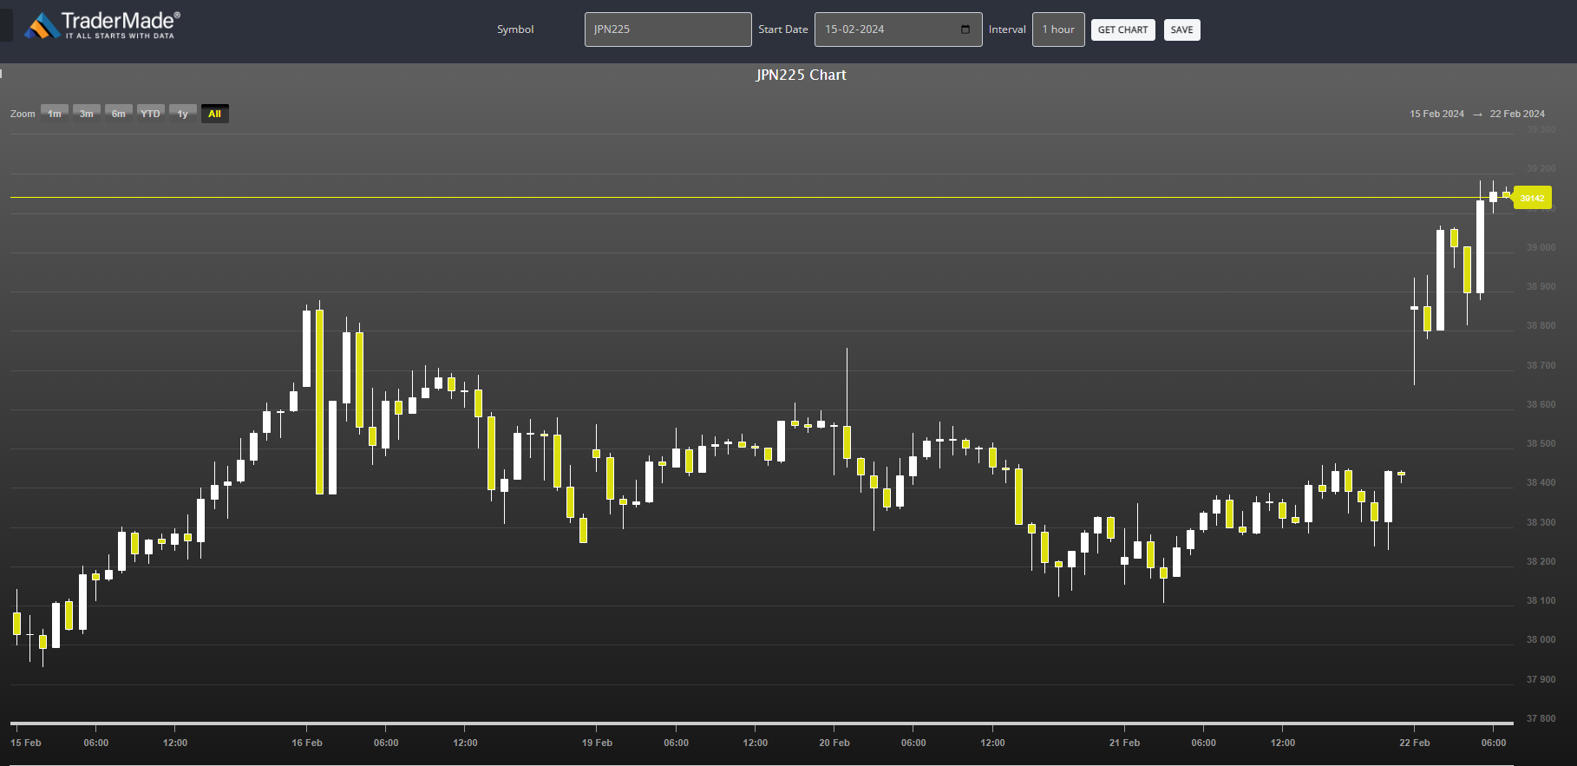Click the 16 Feb time axis label
Viewport: 1577px width, 766px height.
pyautogui.click(x=307, y=743)
